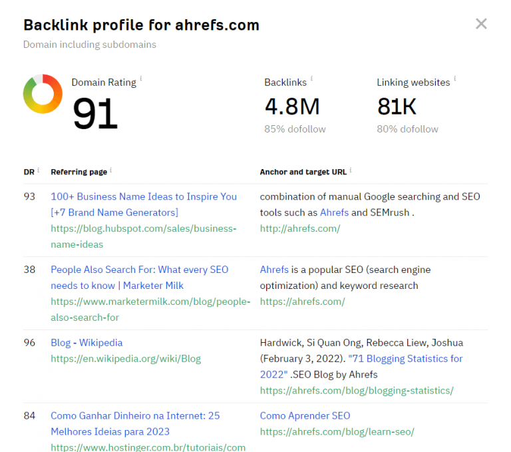This screenshot has height=452, width=511.
Task: Click the Domain Rating info icon
Action: [x=141, y=79]
